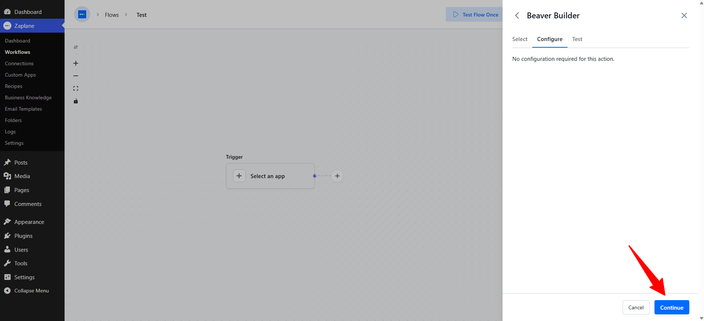Click the fit view icon on canvas
Image resolution: width=704 pixels, height=321 pixels.
click(76, 88)
